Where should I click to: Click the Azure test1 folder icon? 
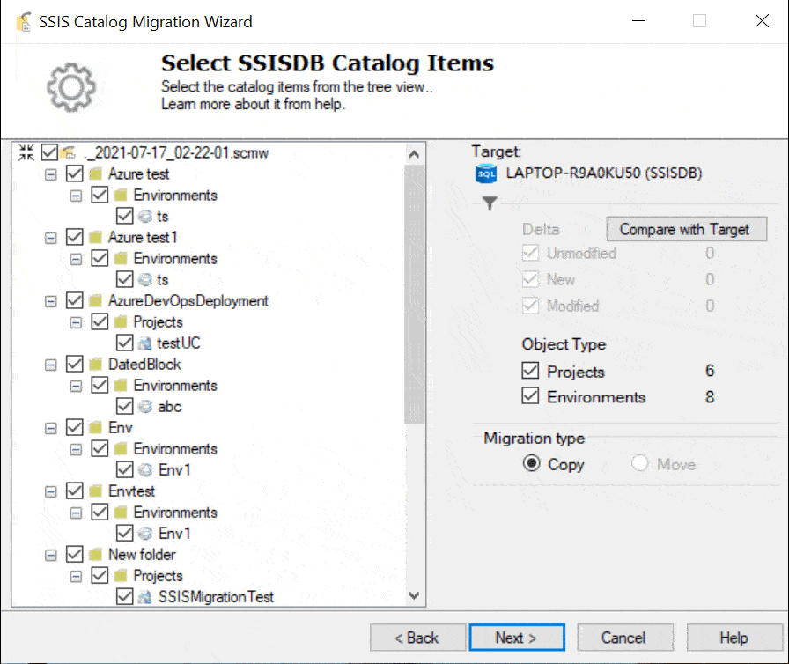[x=95, y=238]
